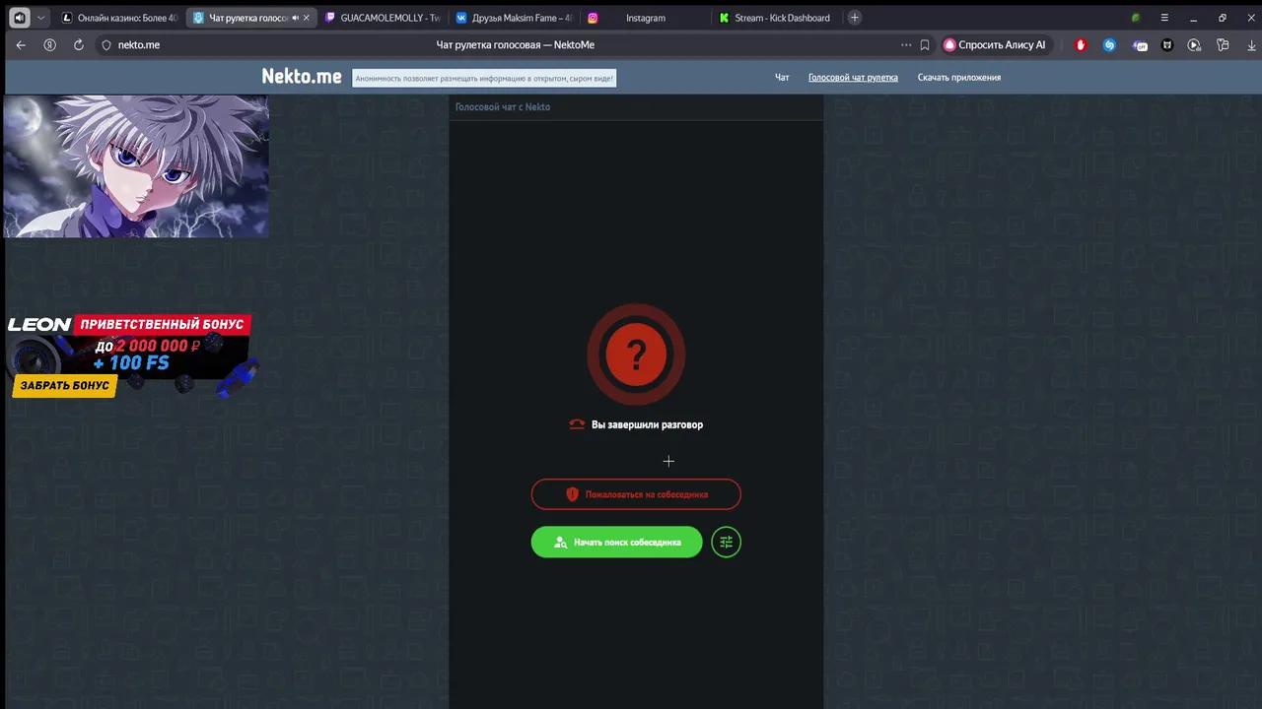Switch to the Друзья Maksim Fame tab
Viewport: 1262px width, 709px height.
click(514, 18)
